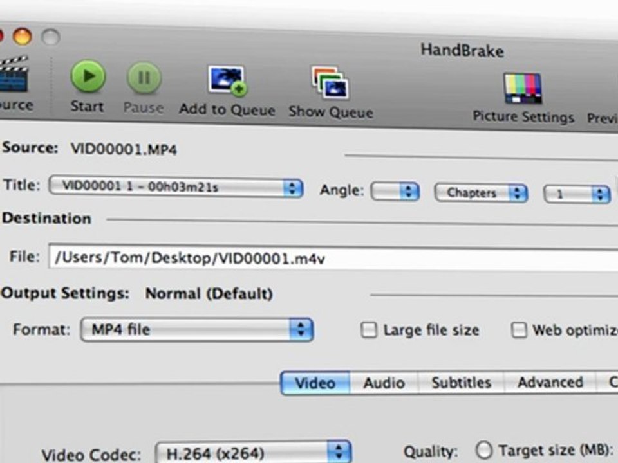The width and height of the screenshot is (618, 463).
Task: Click the green Start encode icon
Action: (88, 76)
